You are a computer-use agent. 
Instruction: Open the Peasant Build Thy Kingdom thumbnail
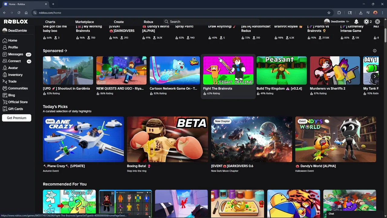tap(281, 70)
